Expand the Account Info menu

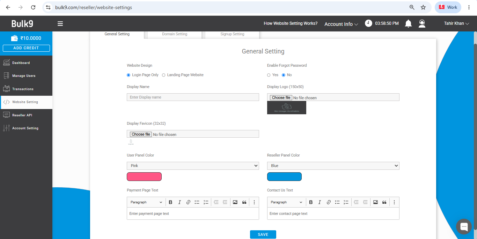click(x=341, y=24)
